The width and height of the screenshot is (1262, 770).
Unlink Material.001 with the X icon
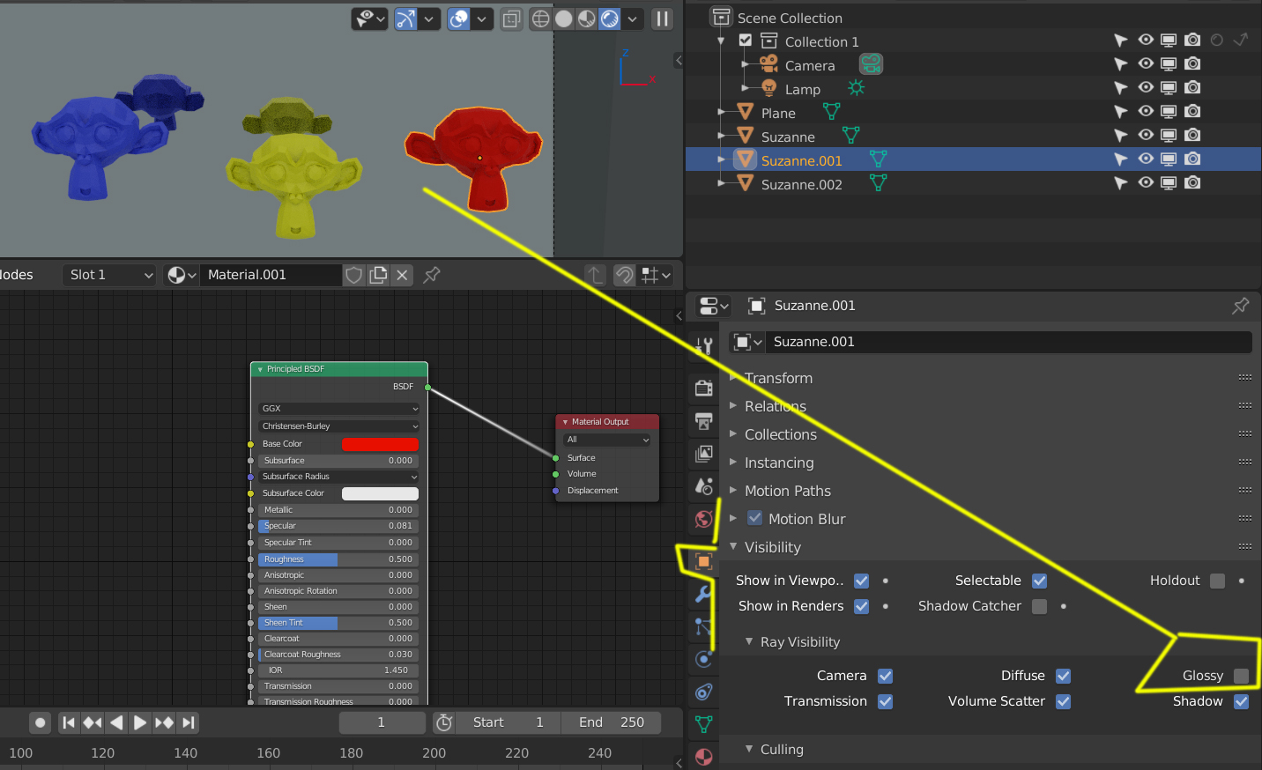402,275
